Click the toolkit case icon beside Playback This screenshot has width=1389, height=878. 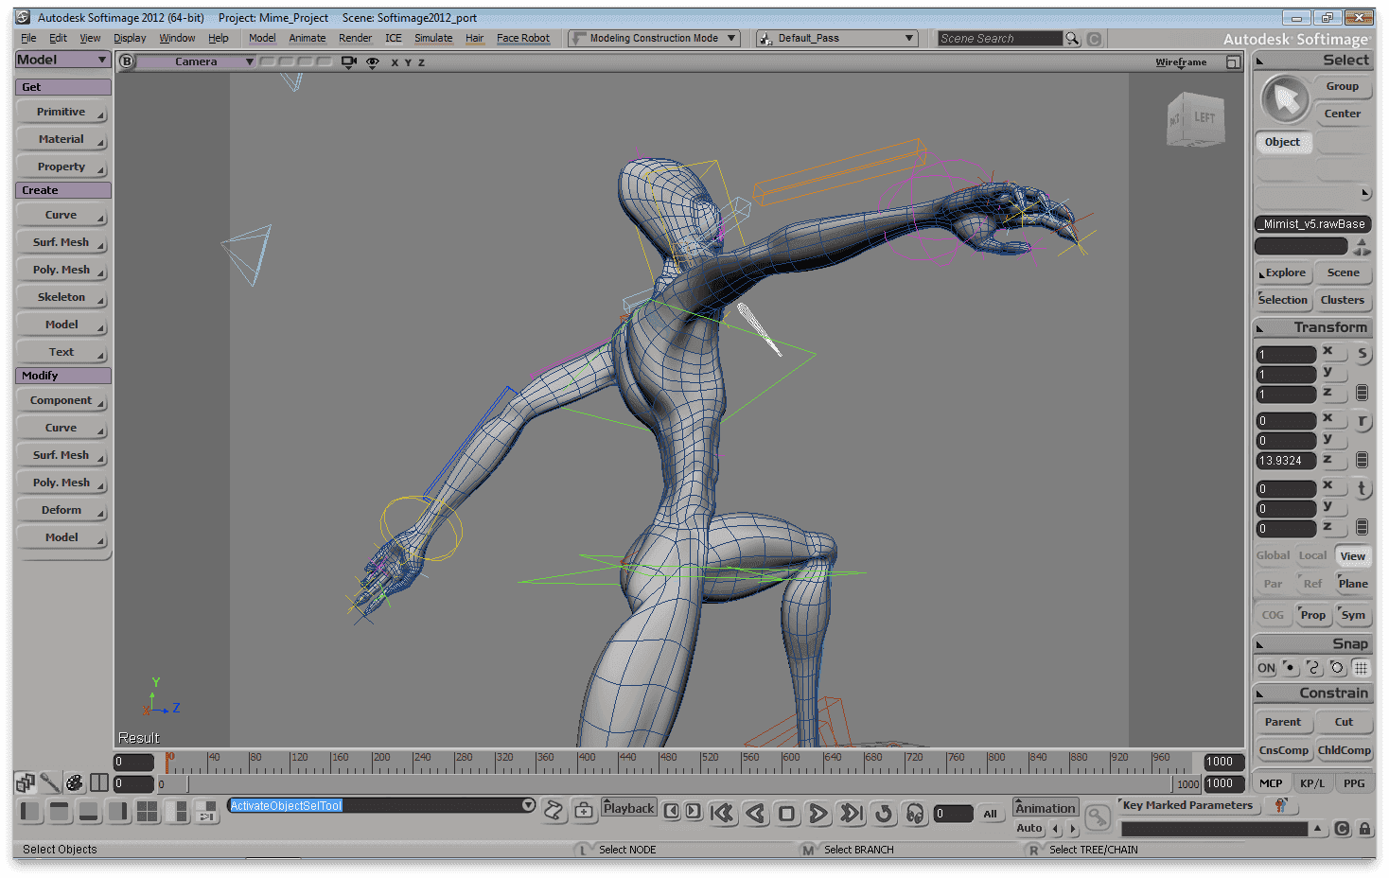(584, 810)
